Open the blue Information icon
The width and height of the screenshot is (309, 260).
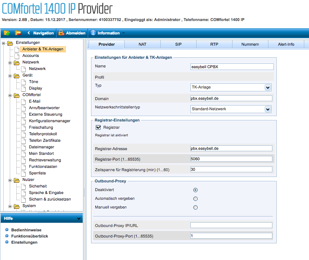[93, 33]
